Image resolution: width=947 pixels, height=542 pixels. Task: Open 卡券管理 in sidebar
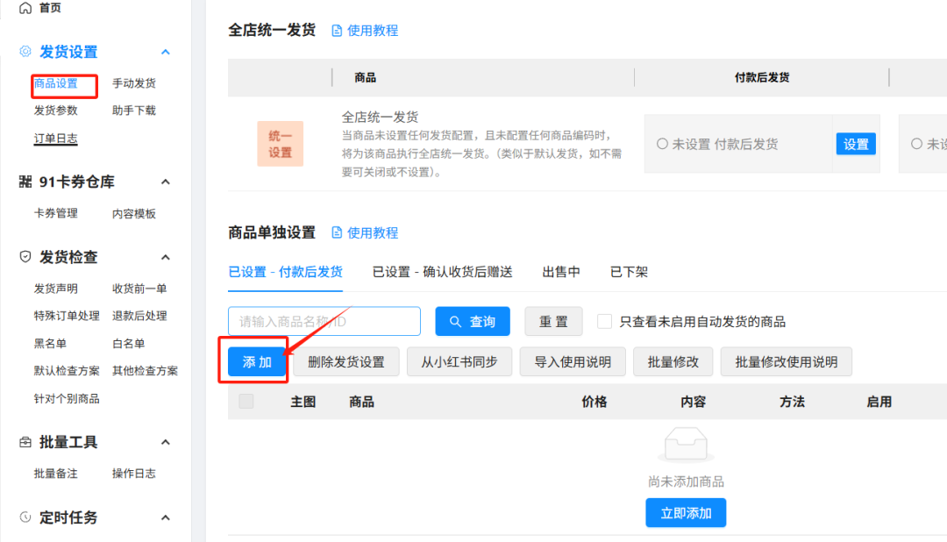[x=55, y=213]
